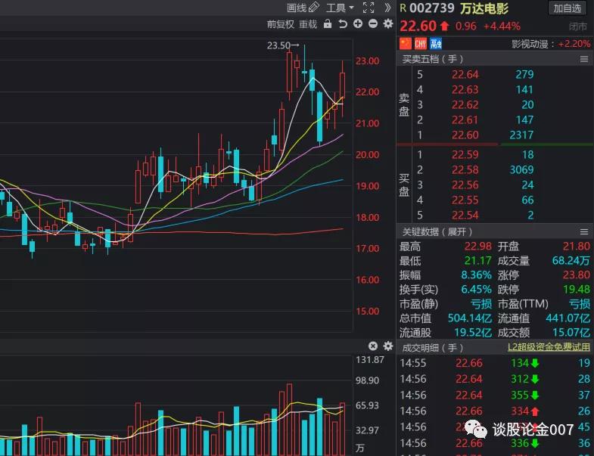The image size is (594, 456).
Task: Click the 成交明细 (手) header
Action: tap(433, 347)
